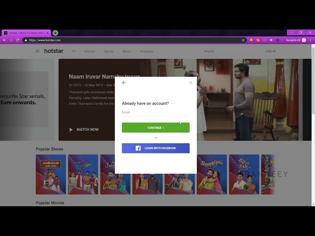
Task: Click LOGIN WITH FACEBOOK button
Action: (156, 148)
